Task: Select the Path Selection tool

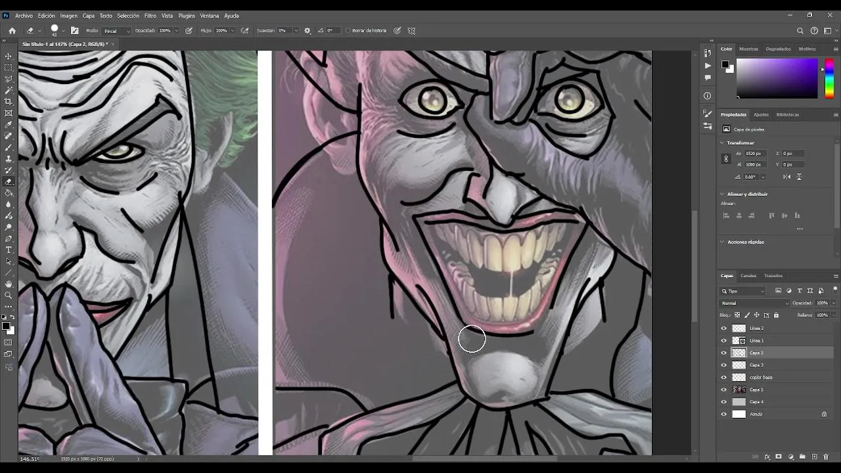Action: pyautogui.click(x=9, y=261)
